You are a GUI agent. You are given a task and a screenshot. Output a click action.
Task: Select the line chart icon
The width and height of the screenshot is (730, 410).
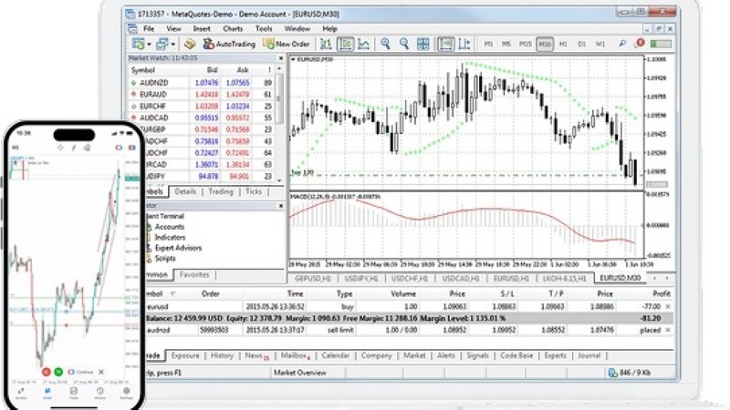coord(363,44)
